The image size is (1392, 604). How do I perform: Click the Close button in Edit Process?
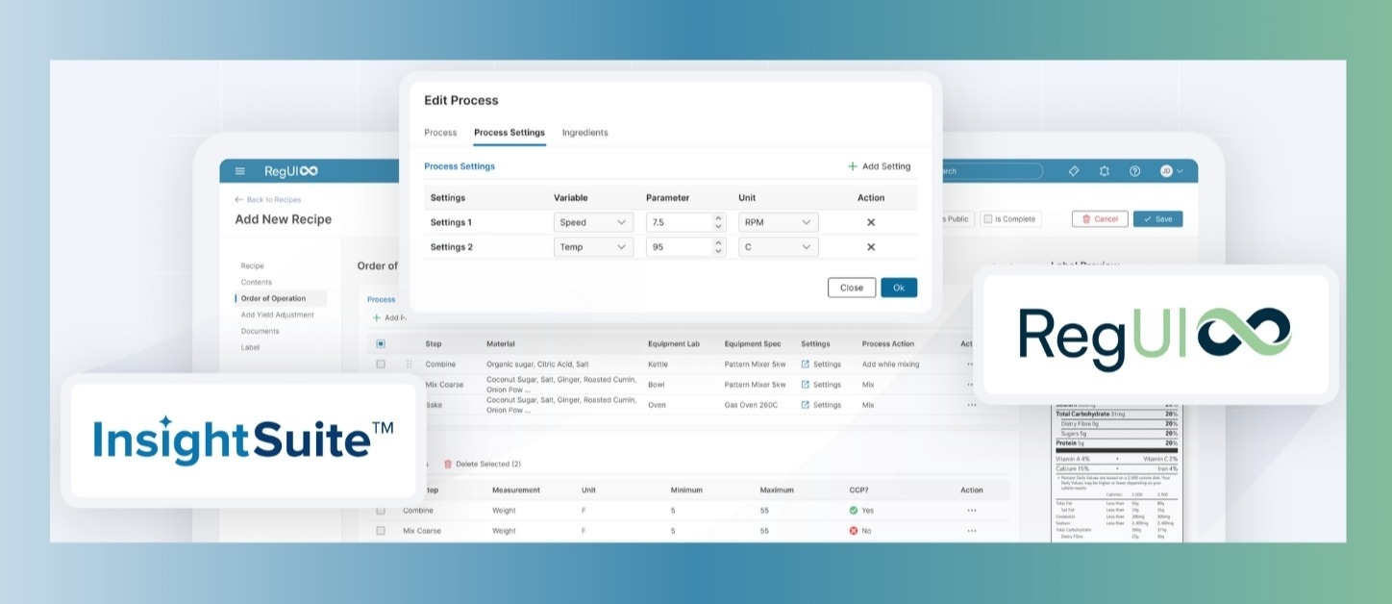tap(852, 288)
